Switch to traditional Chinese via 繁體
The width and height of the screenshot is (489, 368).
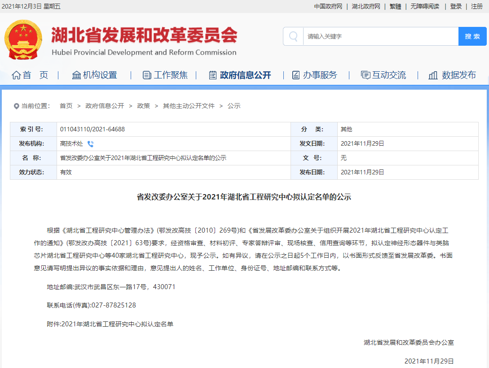(395, 6)
